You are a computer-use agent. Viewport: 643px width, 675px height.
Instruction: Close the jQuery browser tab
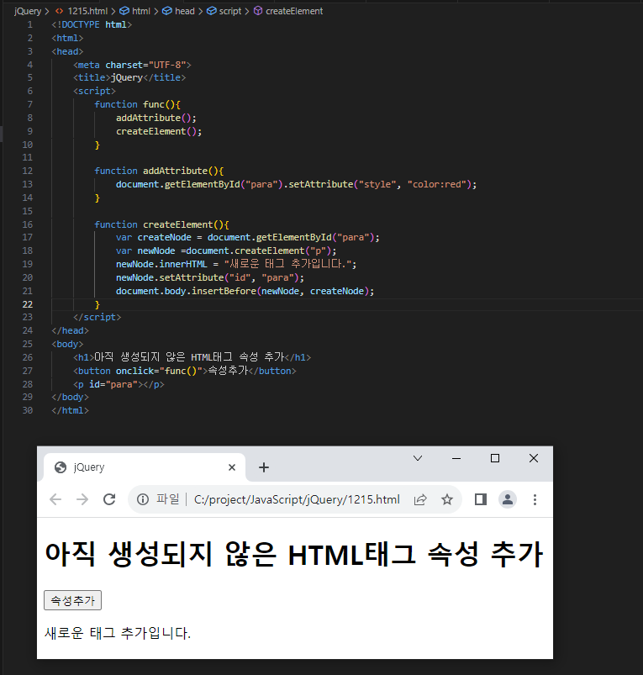tap(231, 467)
